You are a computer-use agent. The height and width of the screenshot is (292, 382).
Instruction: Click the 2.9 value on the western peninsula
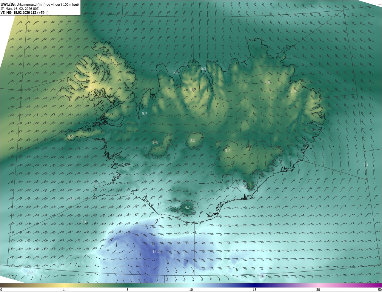pyautogui.click(x=71, y=137)
